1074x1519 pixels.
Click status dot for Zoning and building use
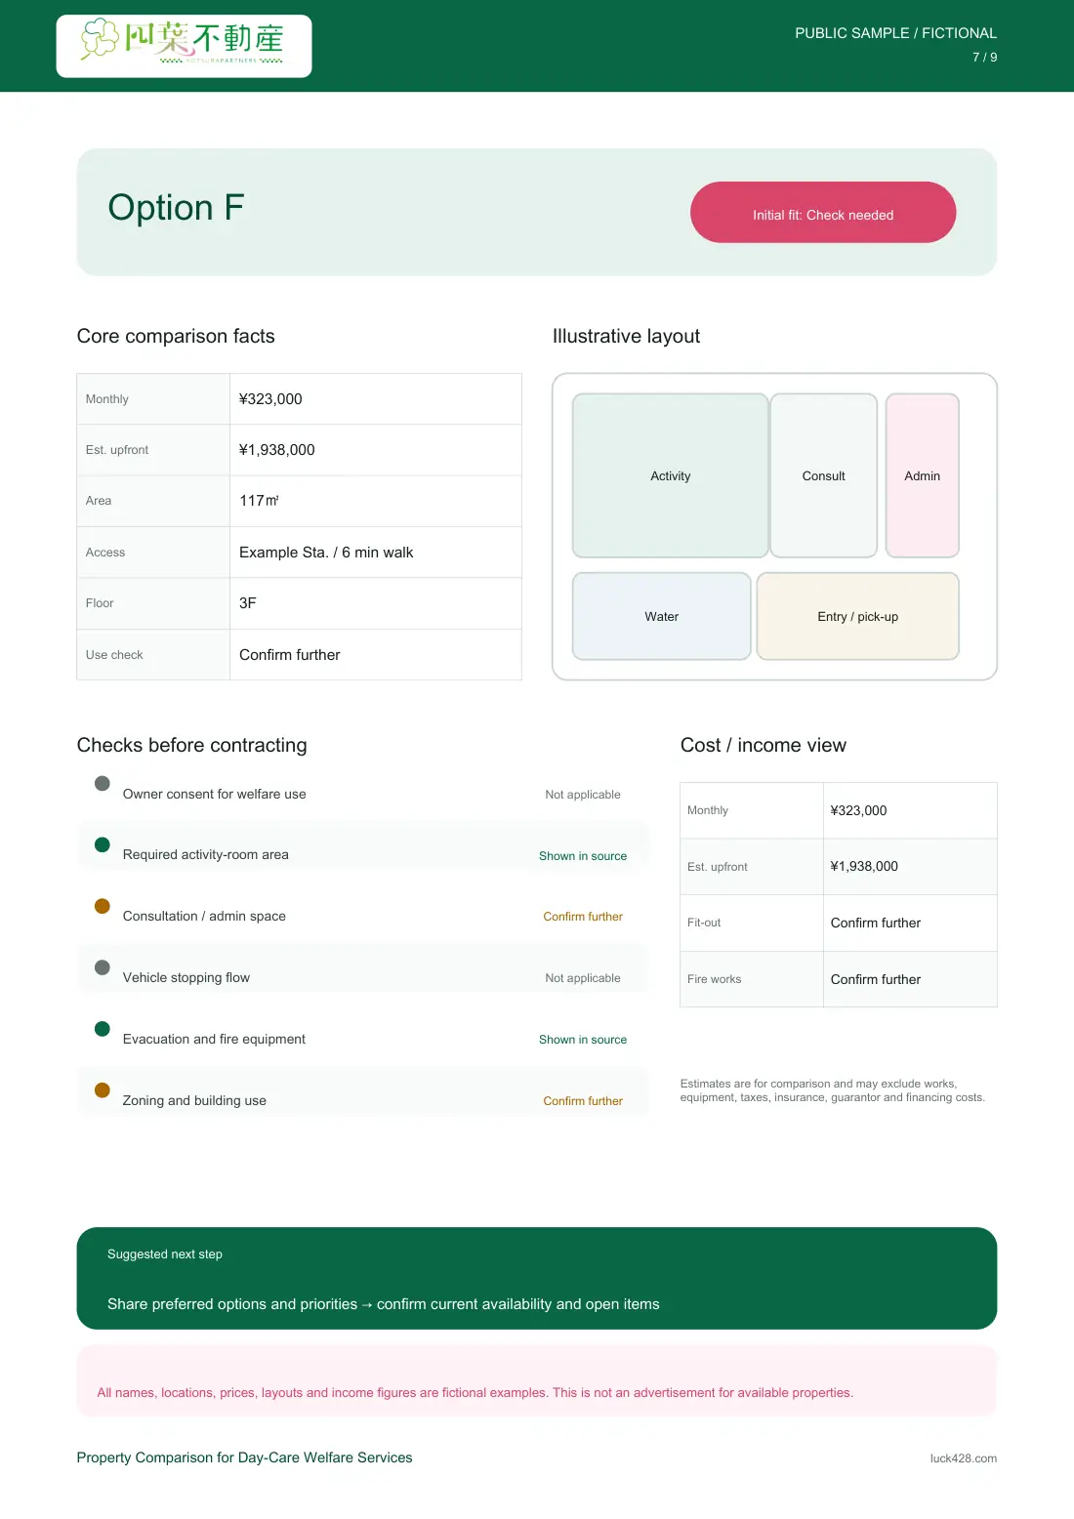(102, 1090)
